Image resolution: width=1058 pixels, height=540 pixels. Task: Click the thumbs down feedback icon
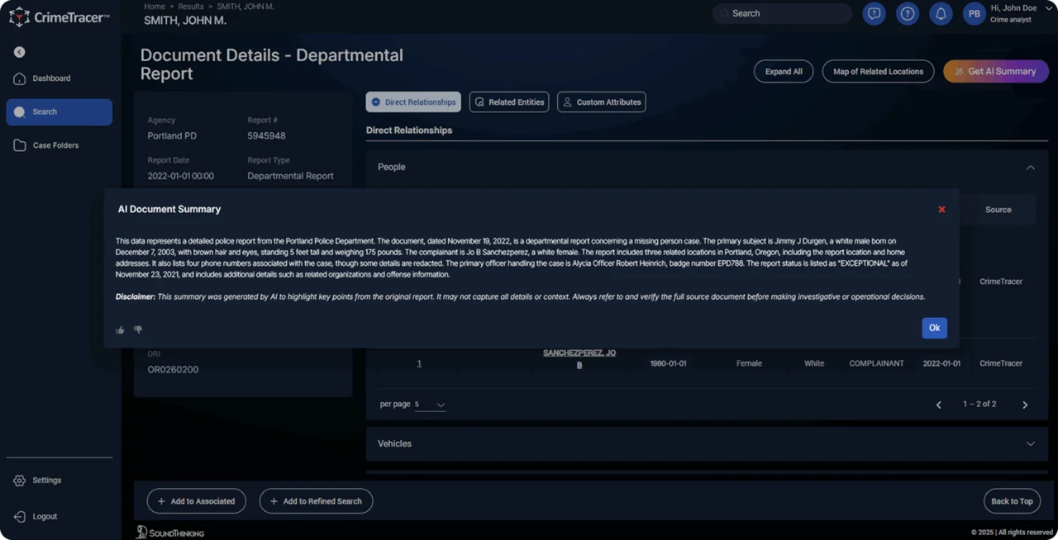tap(138, 329)
